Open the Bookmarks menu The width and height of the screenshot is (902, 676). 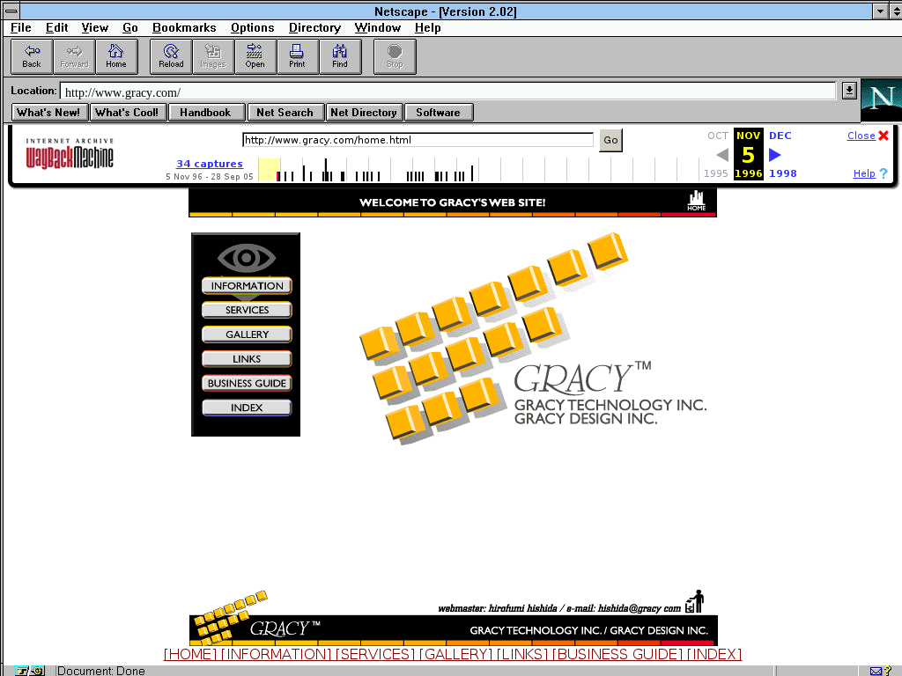pyautogui.click(x=184, y=27)
